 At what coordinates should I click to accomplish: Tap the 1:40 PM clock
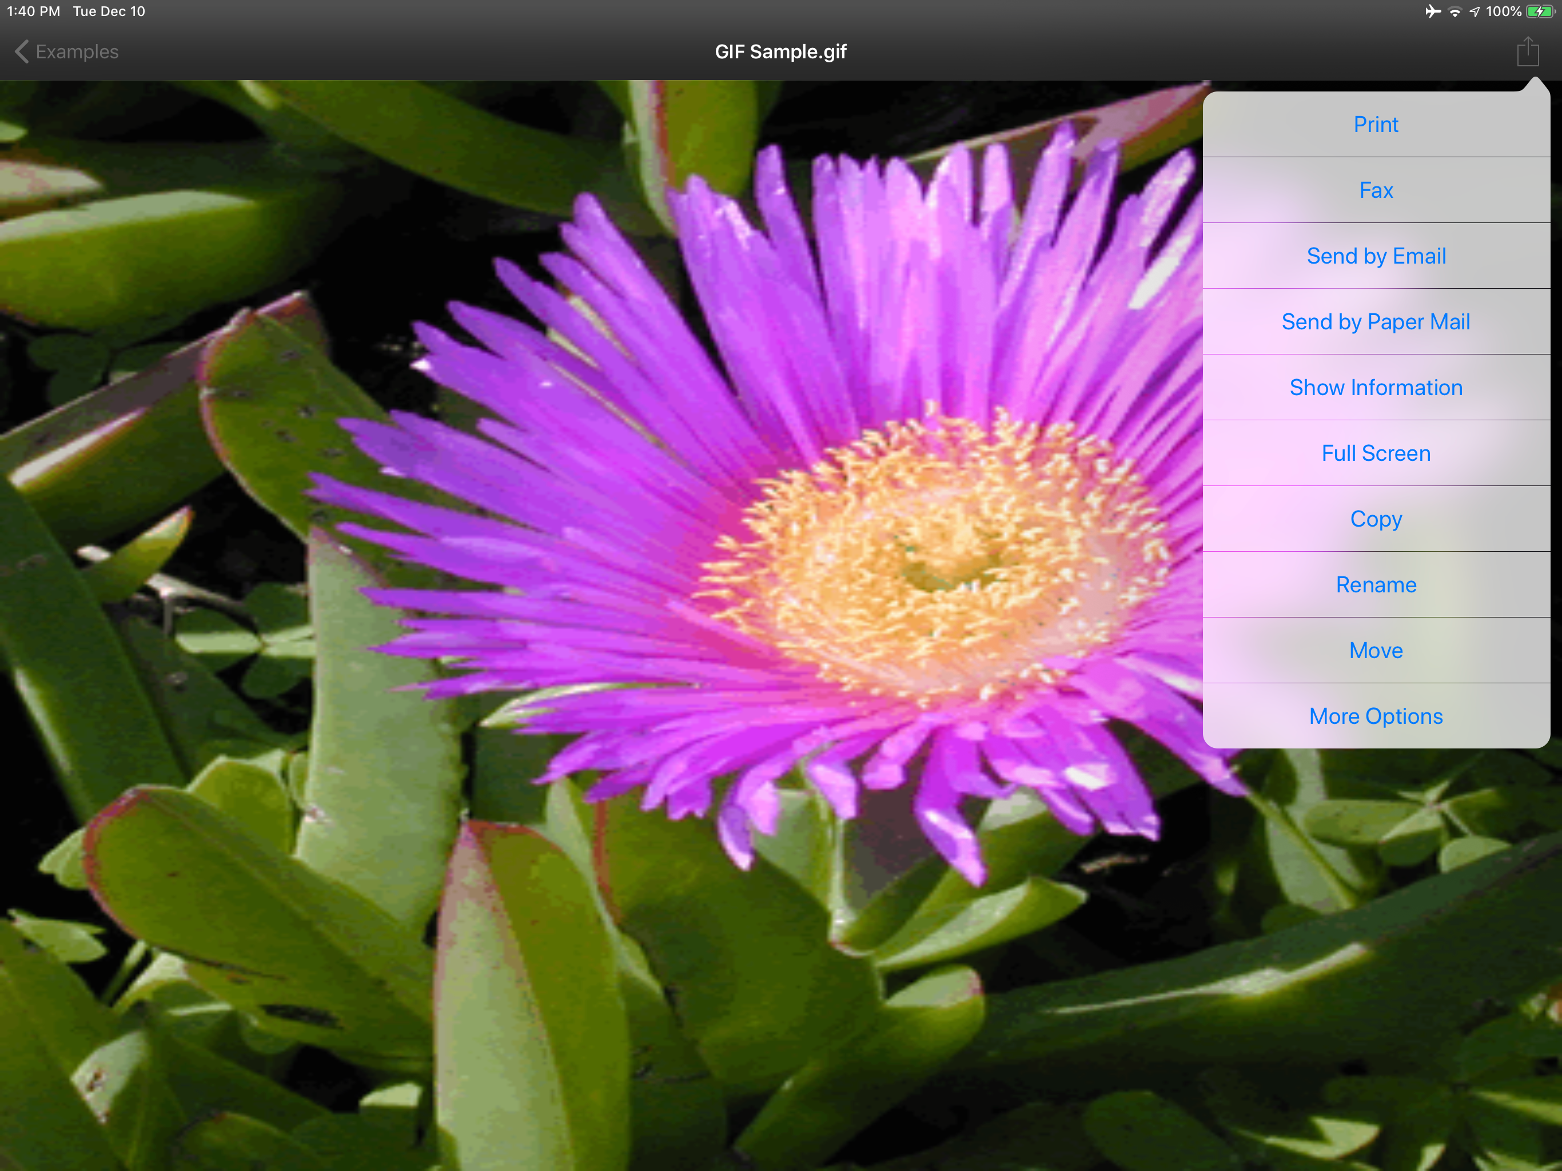point(33,11)
